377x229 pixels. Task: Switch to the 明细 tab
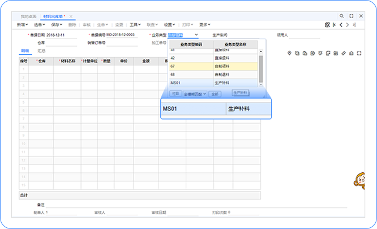pos(25,51)
